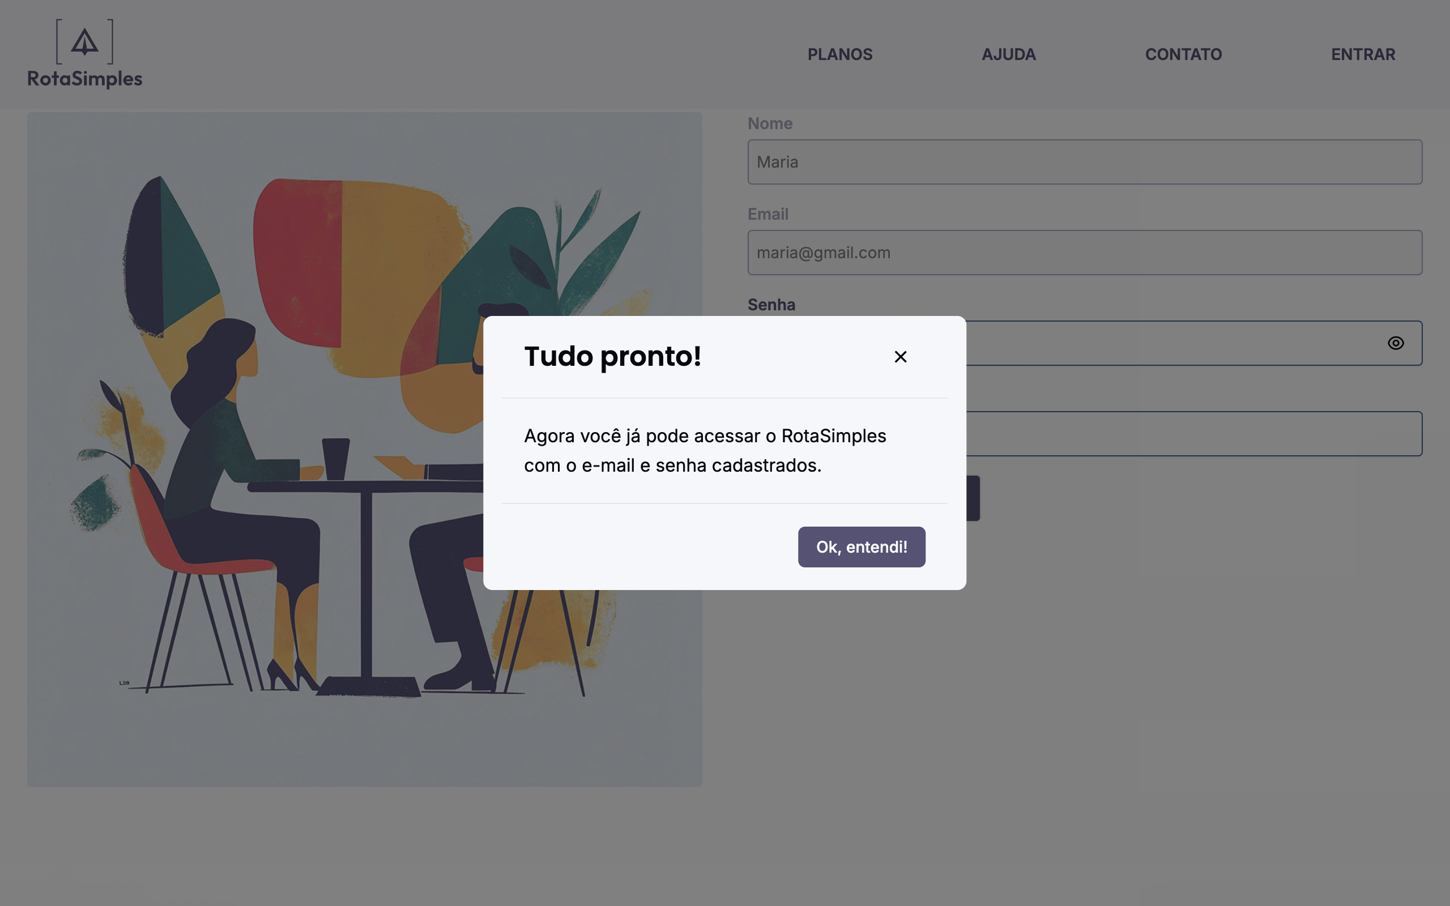Focus the Email field with maria@gmail.com
The image size is (1450, 906).
[1085, 253]
